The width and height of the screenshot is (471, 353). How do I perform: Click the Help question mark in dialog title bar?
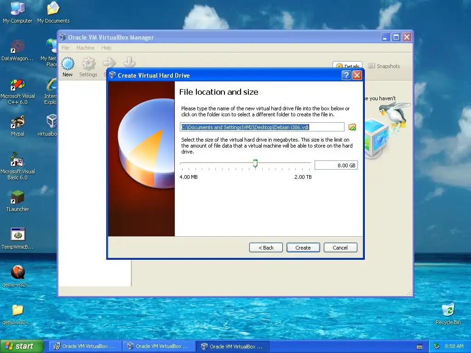[346, 75]
